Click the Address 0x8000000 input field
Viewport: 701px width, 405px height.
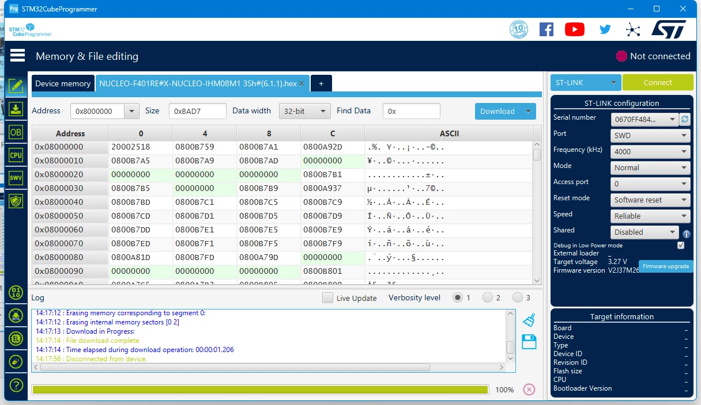[97, 111]
